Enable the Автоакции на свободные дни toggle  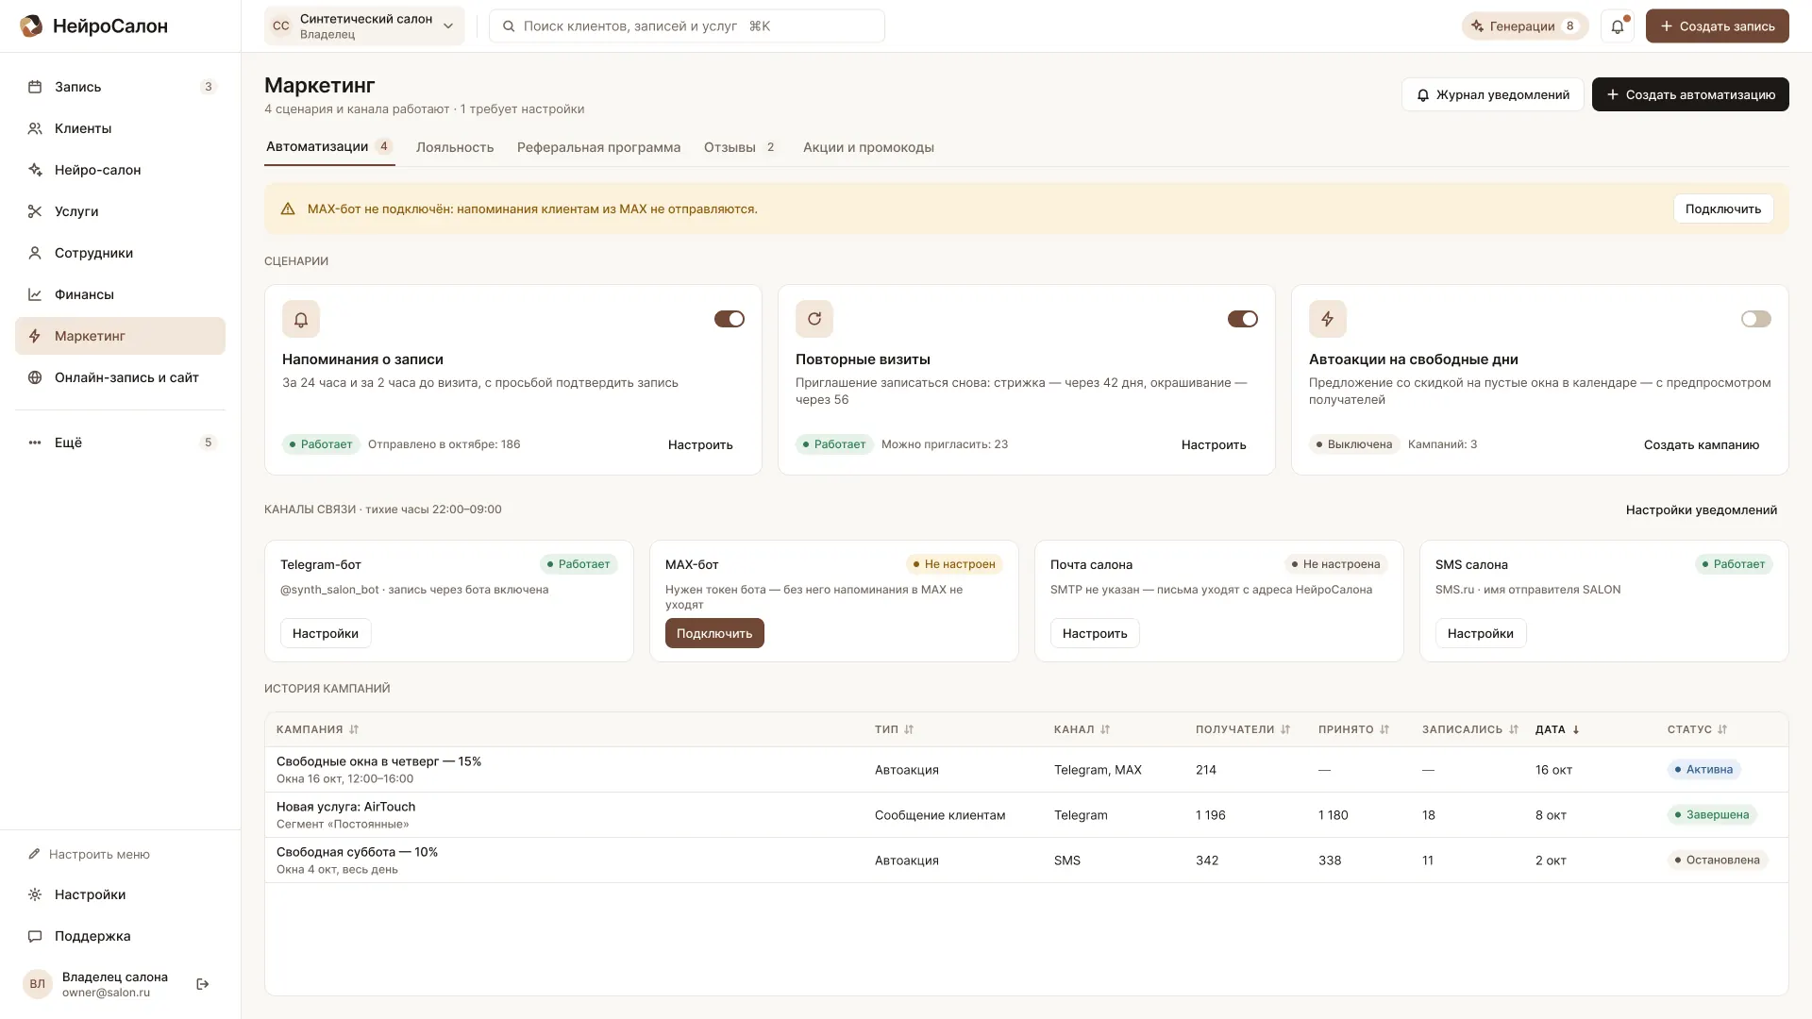[x=1756, y=319]
